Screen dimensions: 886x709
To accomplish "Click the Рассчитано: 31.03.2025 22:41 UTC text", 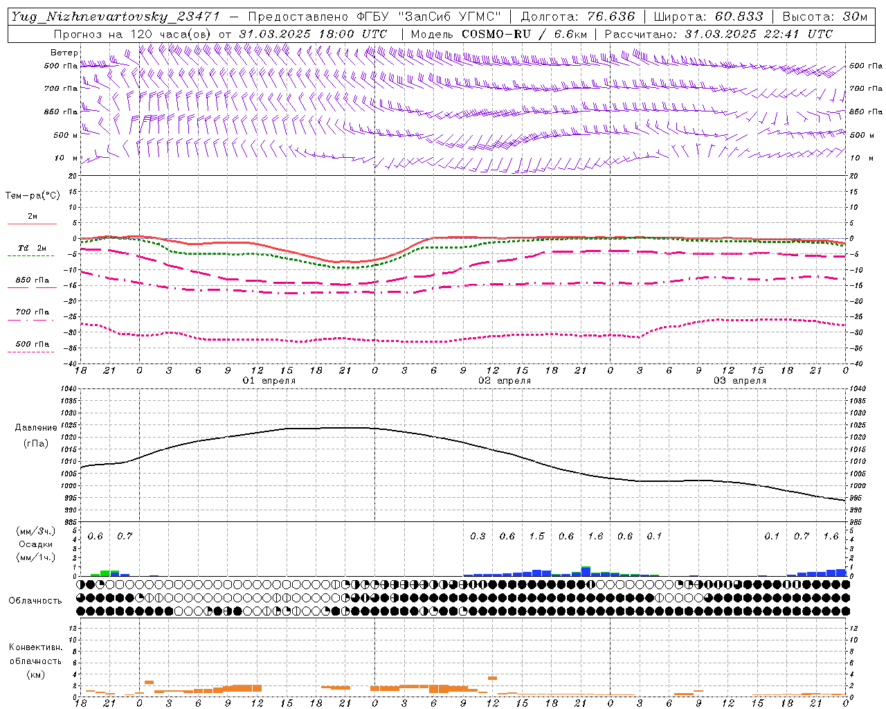I will [x=718, y=34].
